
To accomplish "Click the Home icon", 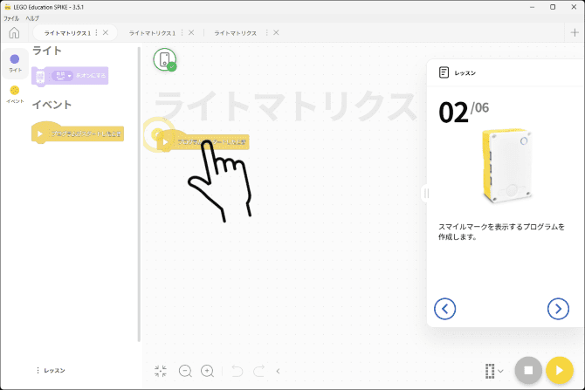I will tap(14, 33).
